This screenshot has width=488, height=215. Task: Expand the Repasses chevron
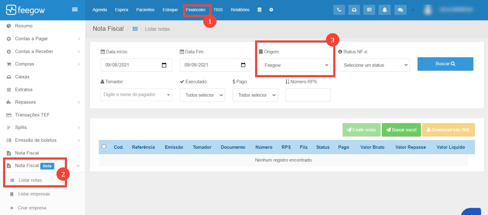(x=79, y=102)
